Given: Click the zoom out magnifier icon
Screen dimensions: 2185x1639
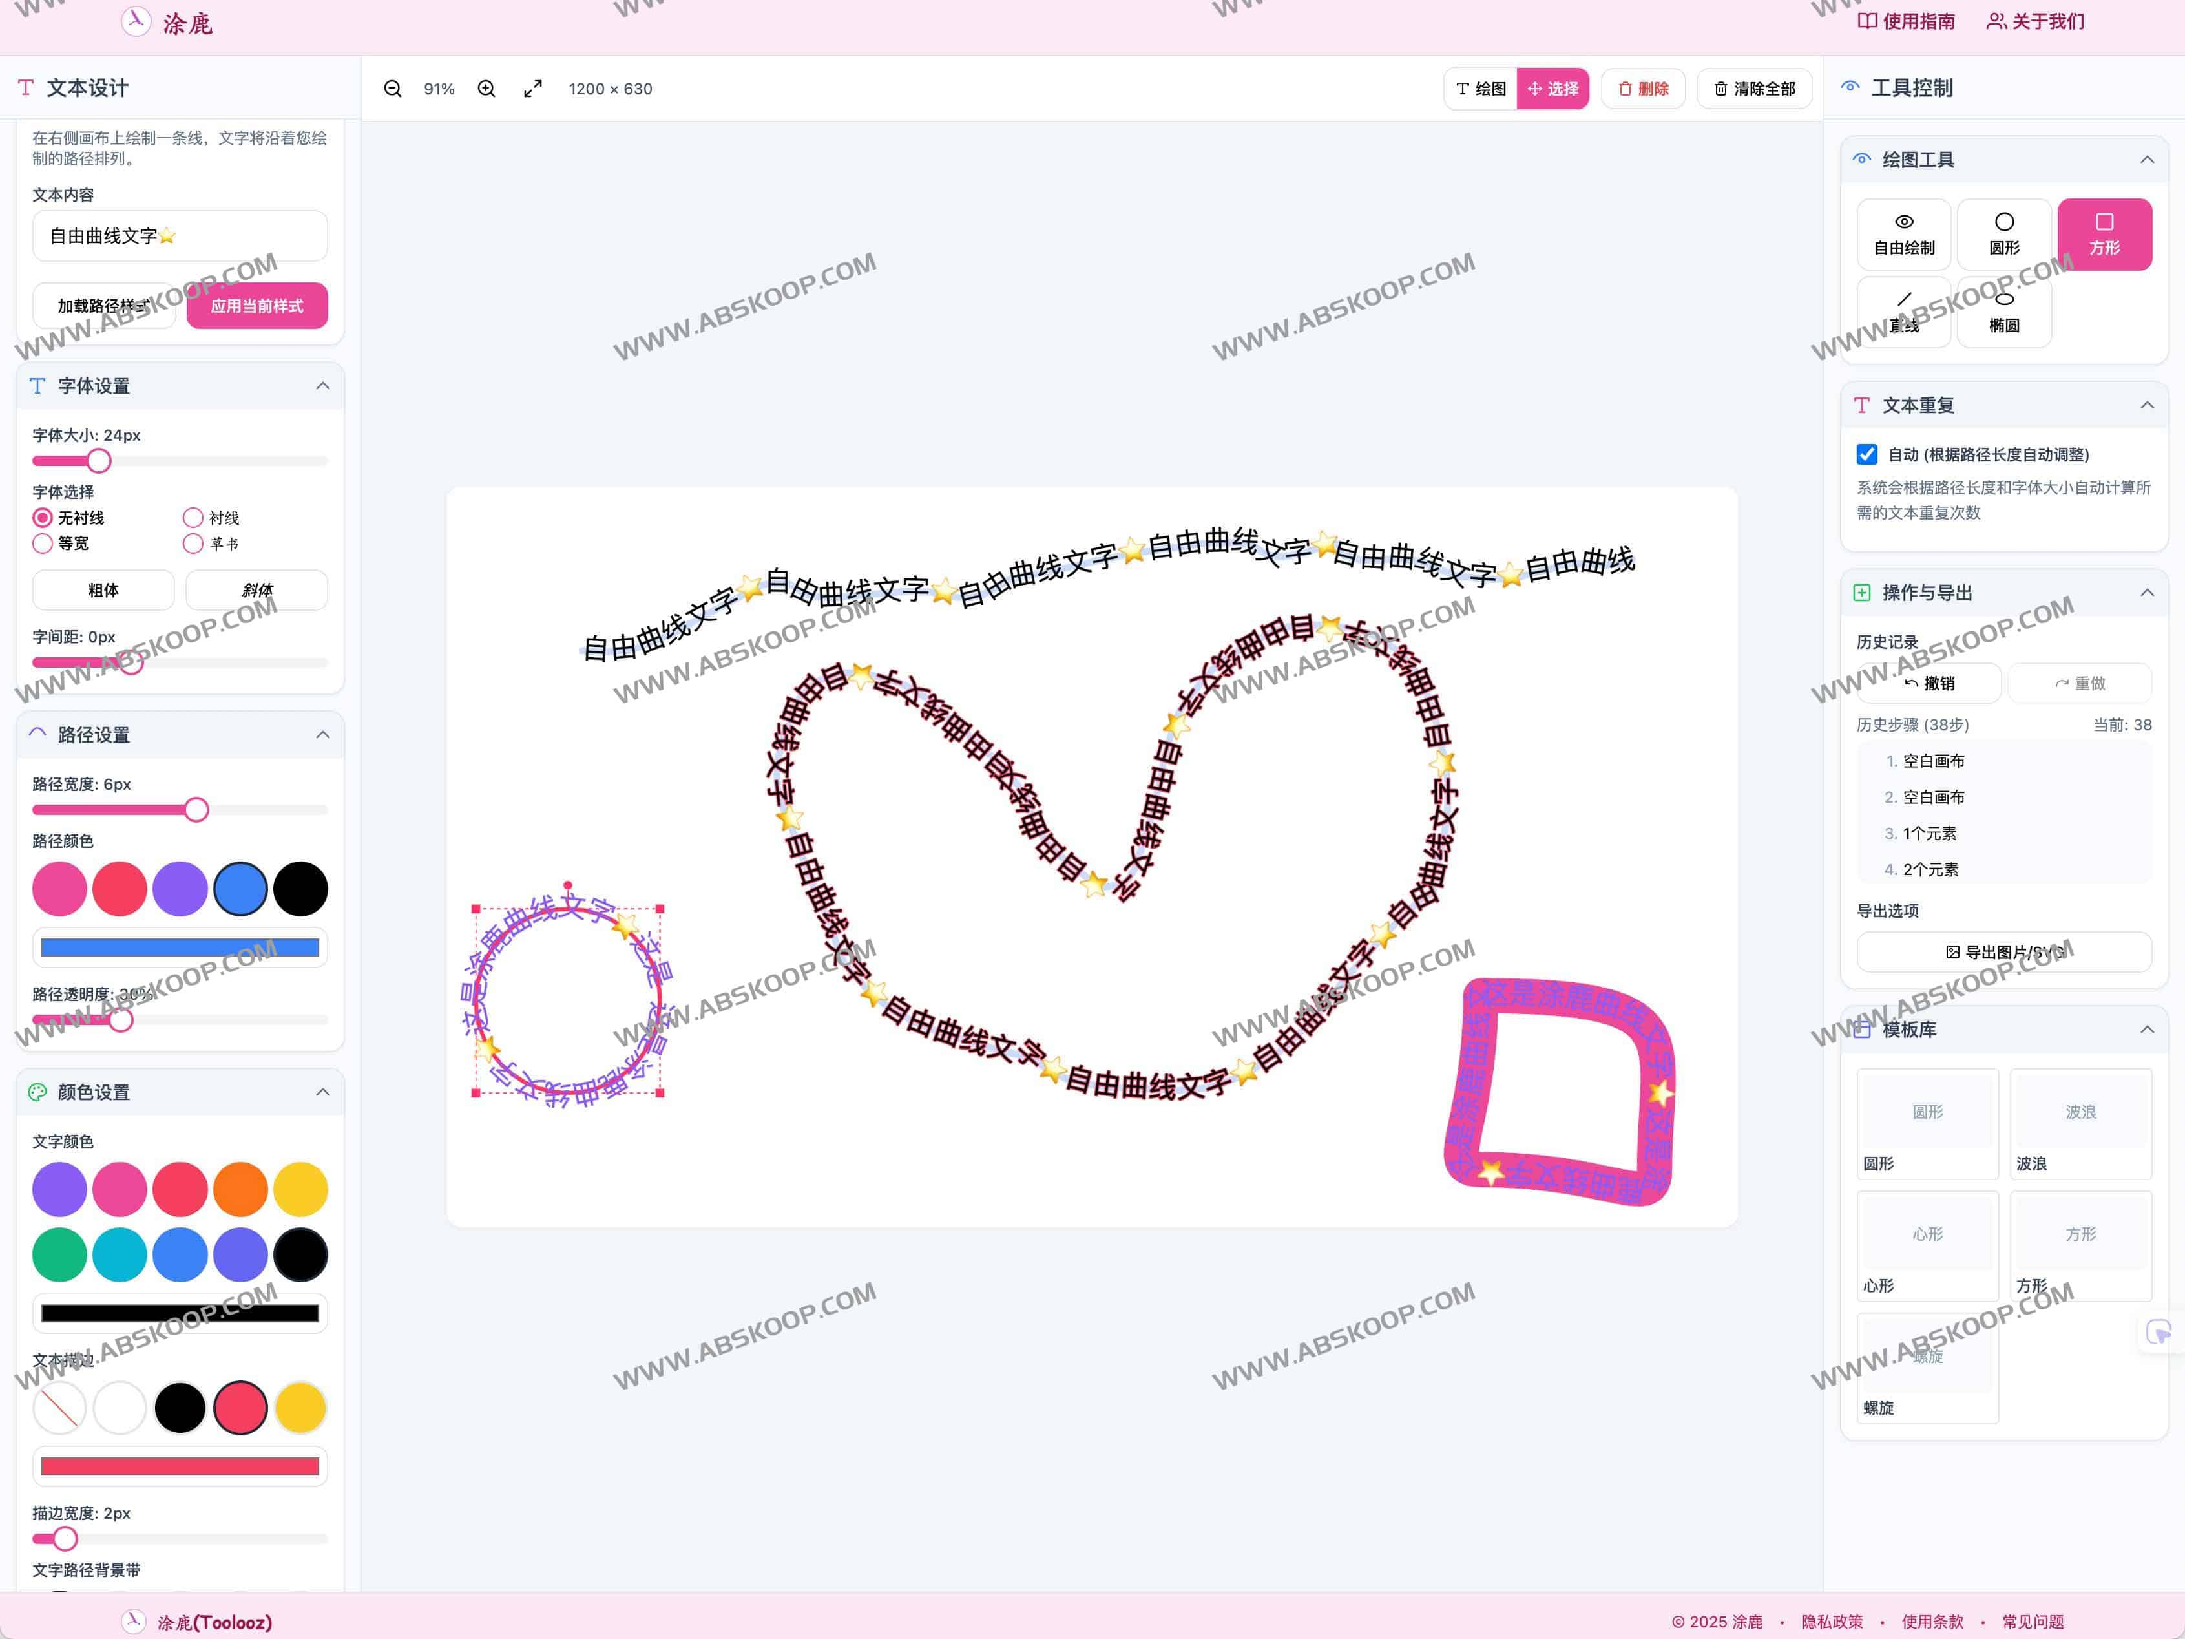Looking at the screenshot, I should click(x=392, y=89).
